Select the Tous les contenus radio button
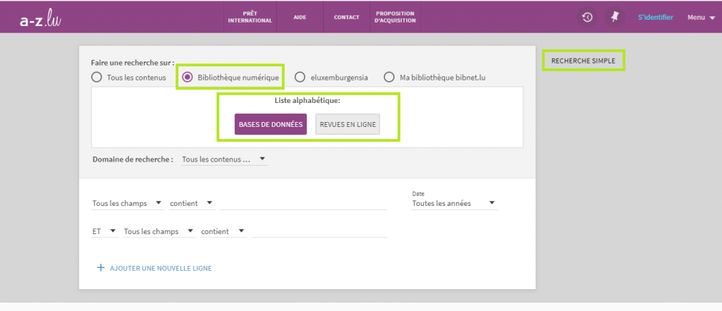Viewport: 722px width, 311px height. 96,78
